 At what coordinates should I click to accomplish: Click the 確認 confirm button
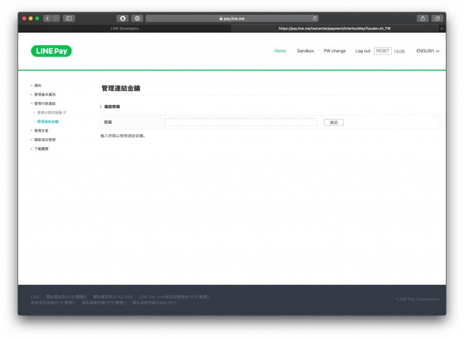point(334,122)
